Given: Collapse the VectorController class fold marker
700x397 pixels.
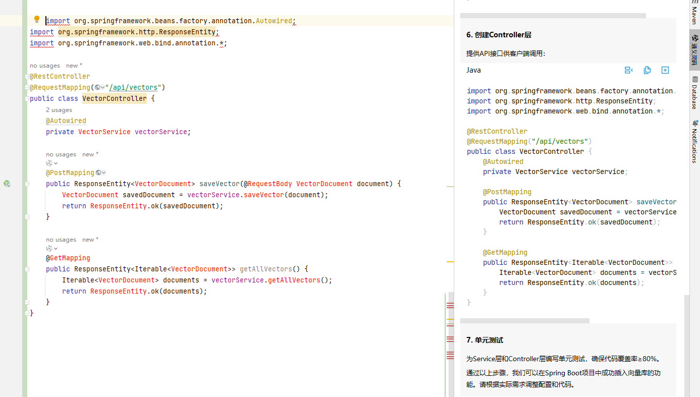Looking at the screenshot, I should (x=27, y=98).
